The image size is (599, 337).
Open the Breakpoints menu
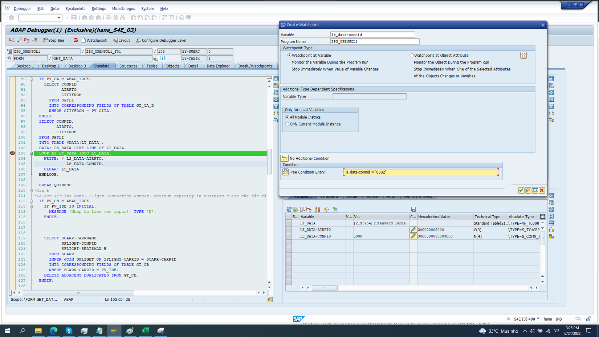75,8
